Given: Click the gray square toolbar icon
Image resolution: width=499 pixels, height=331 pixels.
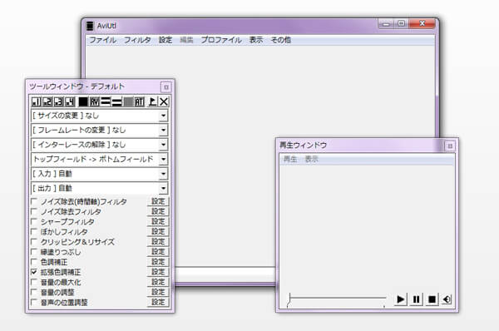Looking at the screenshot, I should [128, 101].
